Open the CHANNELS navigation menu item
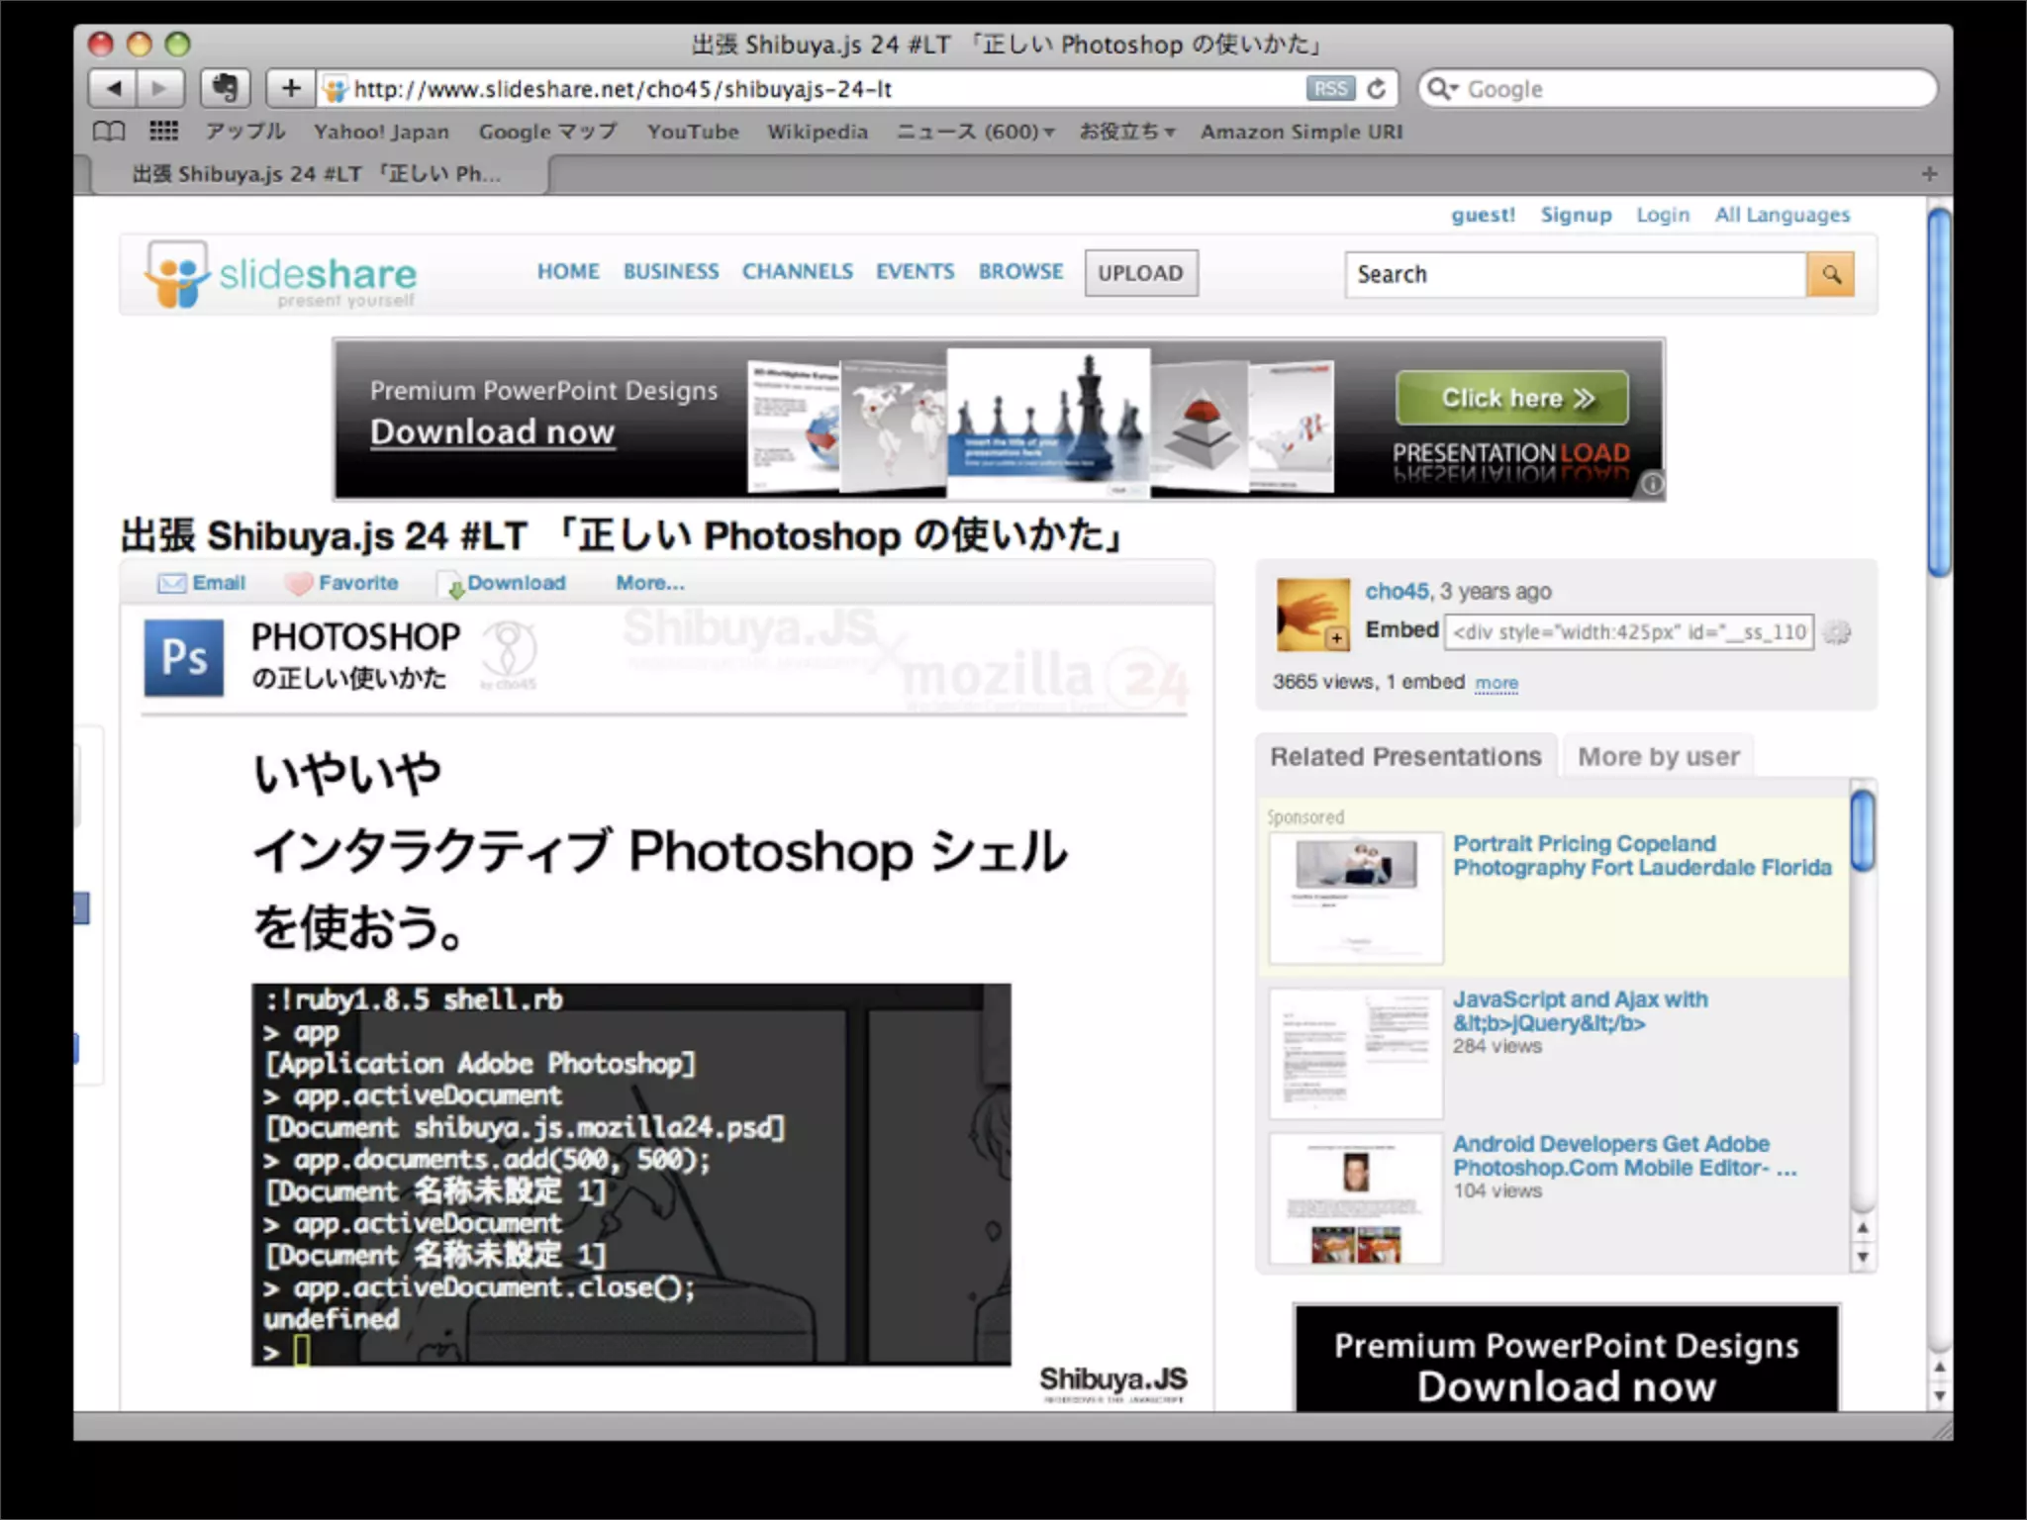Image resolution: width=2027 pixels, height=1520 pixels. (797, 272)
